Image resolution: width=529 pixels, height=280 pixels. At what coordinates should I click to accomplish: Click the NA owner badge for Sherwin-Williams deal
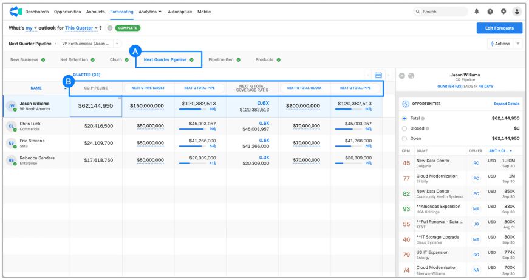[x=476, y=270]
